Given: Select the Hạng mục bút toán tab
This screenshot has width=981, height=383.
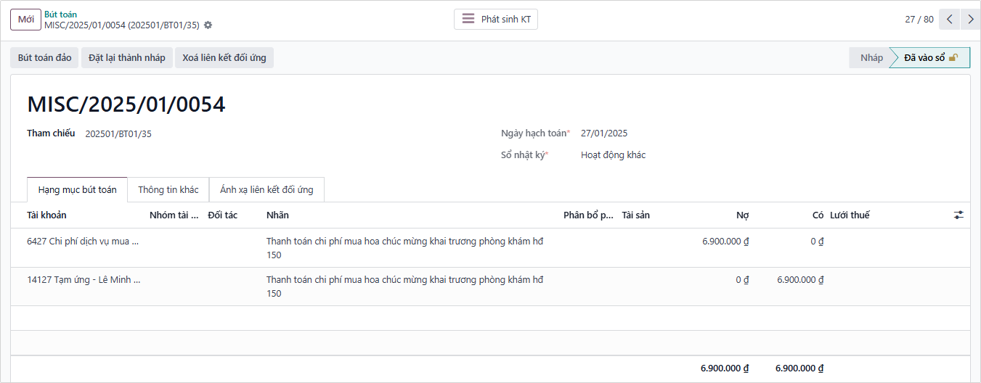Looking at the screenshot, I should tap(77, 190).
